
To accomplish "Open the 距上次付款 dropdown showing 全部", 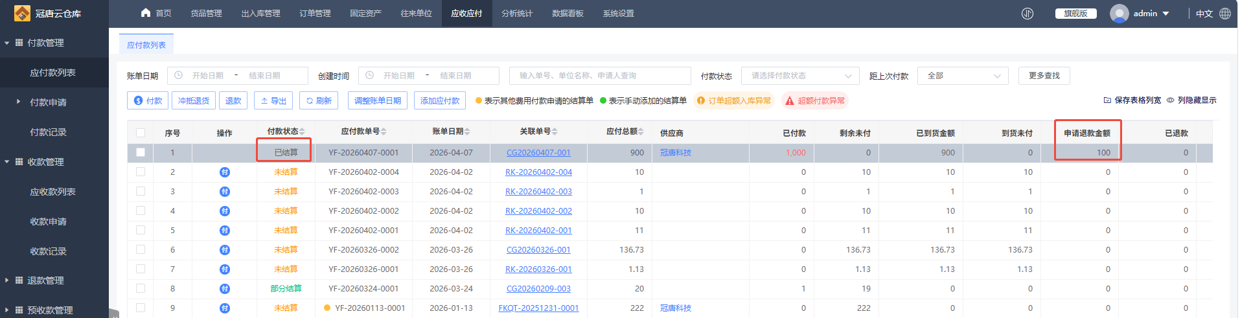I will (x=963, y=76).
